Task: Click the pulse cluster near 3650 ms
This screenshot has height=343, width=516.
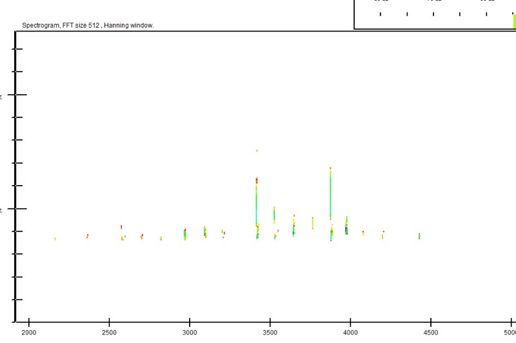Action: 293,226
